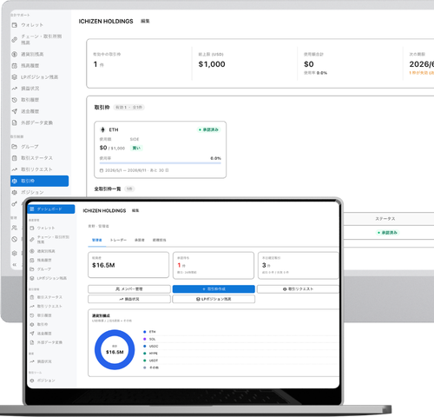Click settings gear icon in monitor sidebar

(15, 253)
